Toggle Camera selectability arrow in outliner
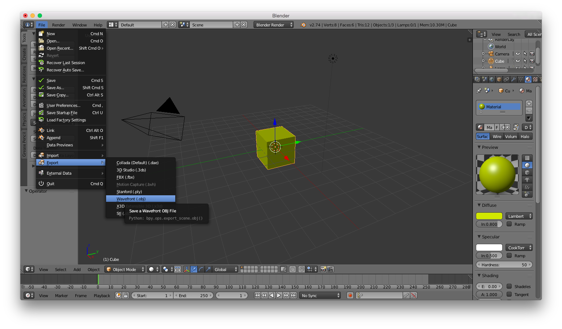 (x=525, y=54)
